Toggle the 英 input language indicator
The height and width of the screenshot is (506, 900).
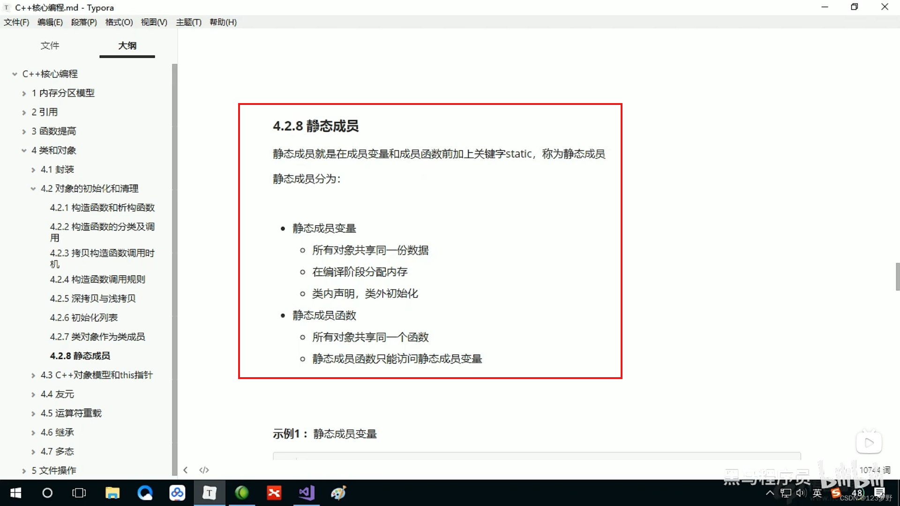point(817,493)
